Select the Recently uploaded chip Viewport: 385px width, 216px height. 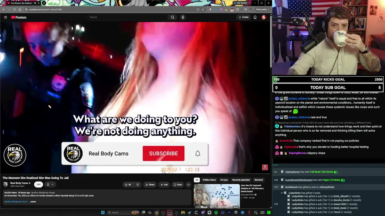[x=241, y=180]
